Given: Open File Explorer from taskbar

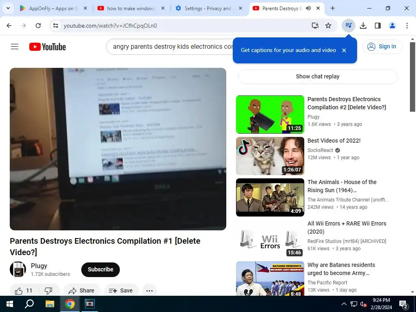Looking at the screenshot, I should (x=50, y=304).
